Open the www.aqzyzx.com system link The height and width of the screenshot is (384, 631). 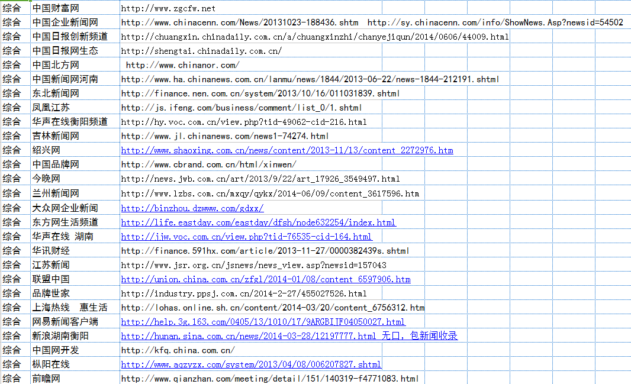pyautogui.click(x=251, y=364)
